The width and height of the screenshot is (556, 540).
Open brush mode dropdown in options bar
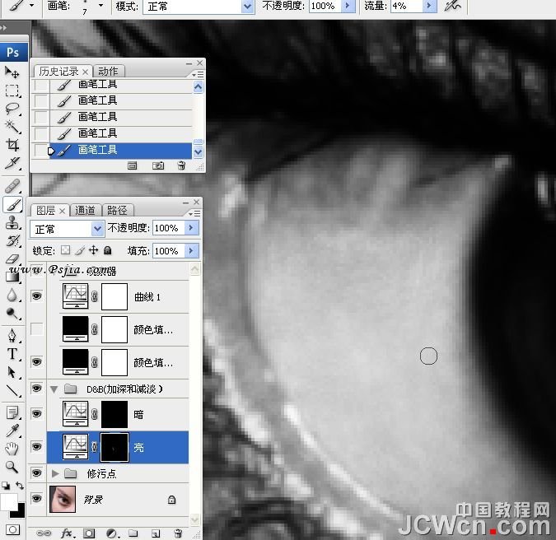click(x=248, y=7)
